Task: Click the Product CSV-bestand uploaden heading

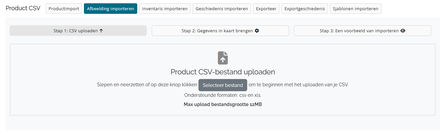Action: pyautogui.click(x=223, y=72)
